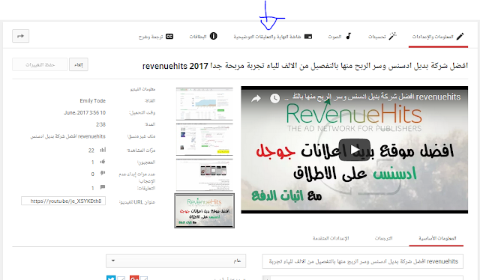Switch to the Enhancements tab (تحسينات)
Screen dimensions: 480x280
tap(382, 37)
